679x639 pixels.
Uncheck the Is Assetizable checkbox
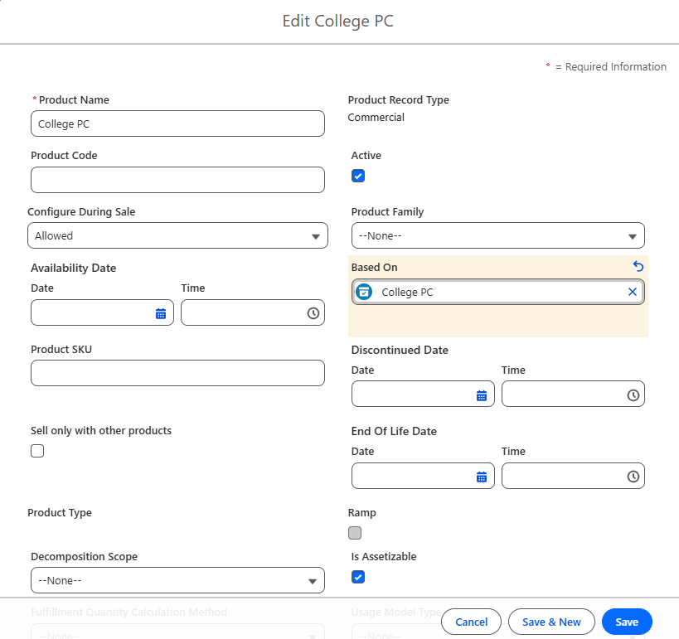[x=358, y=577]
